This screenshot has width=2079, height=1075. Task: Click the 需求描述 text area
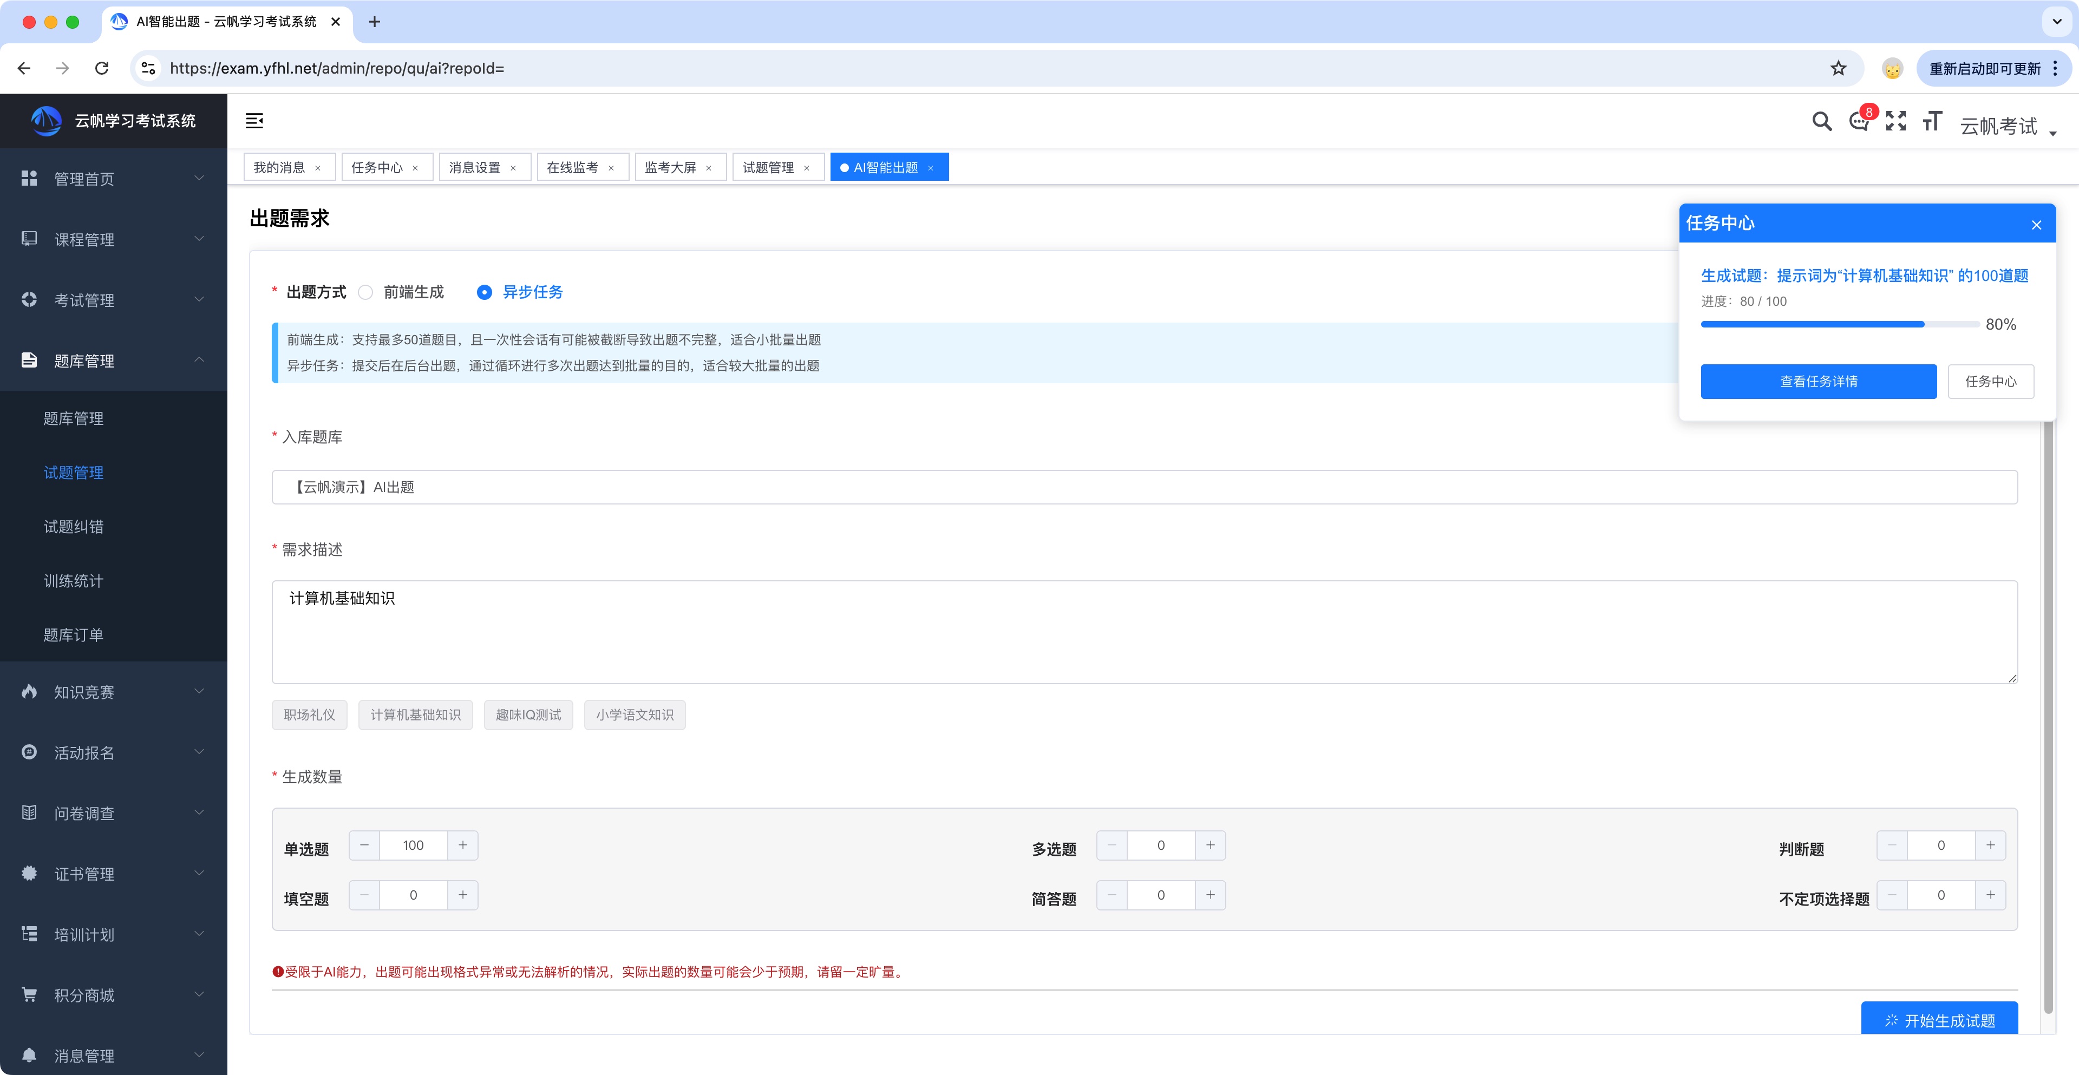(x=1143, y=632)
